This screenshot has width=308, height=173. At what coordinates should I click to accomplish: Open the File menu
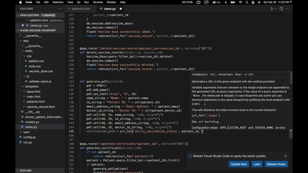pyautogui.click(x=38, y=2)
